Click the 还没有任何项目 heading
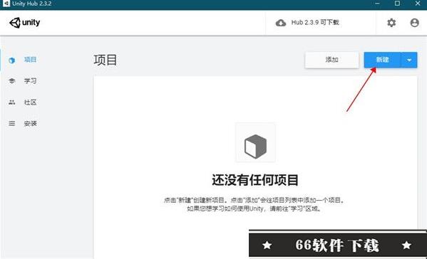 tap(255, 180)
